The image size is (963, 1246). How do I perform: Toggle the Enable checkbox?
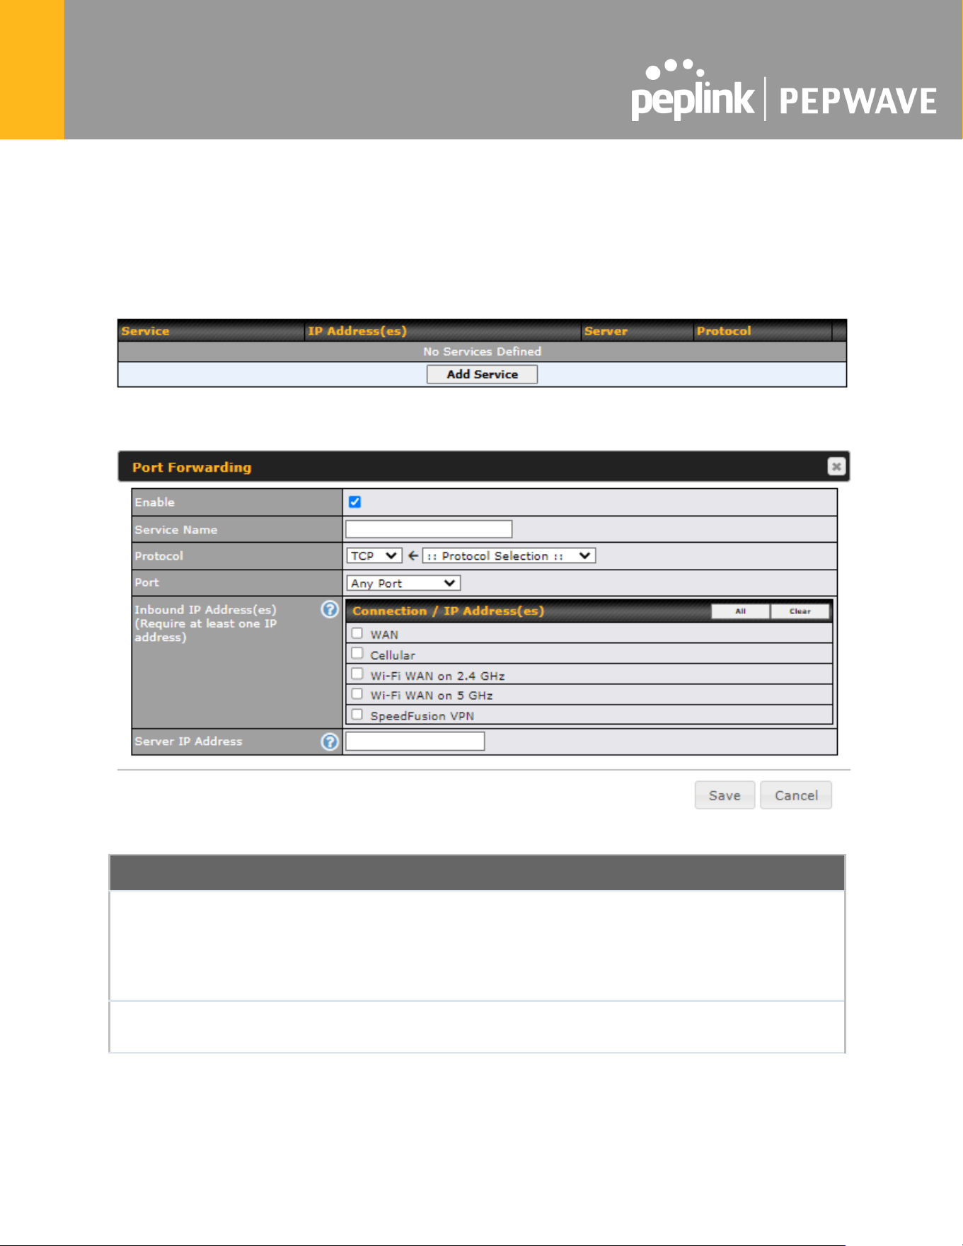pyautogui.click(x=355, y=502)
